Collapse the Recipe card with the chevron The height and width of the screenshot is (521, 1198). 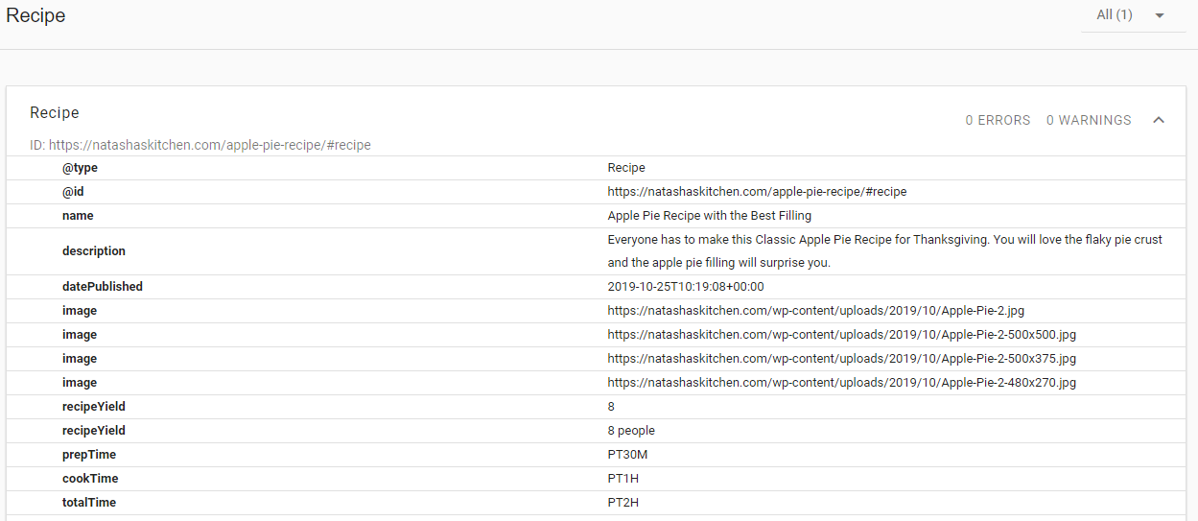click(1159, 120)
